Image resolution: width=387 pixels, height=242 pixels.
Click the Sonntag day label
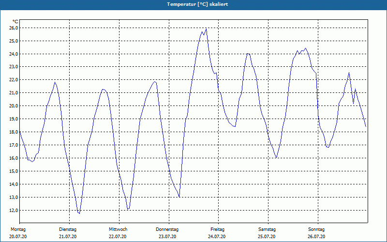316,229
